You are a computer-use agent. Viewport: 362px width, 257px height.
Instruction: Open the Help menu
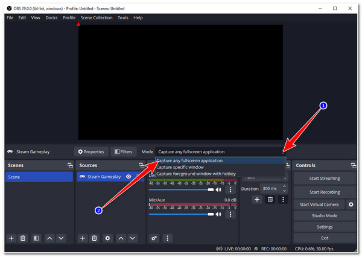(x=138, y=17)
